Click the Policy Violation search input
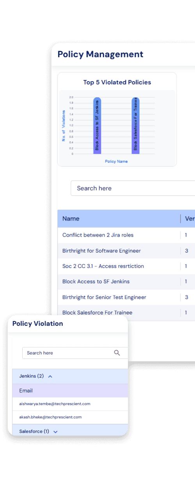 75,353
